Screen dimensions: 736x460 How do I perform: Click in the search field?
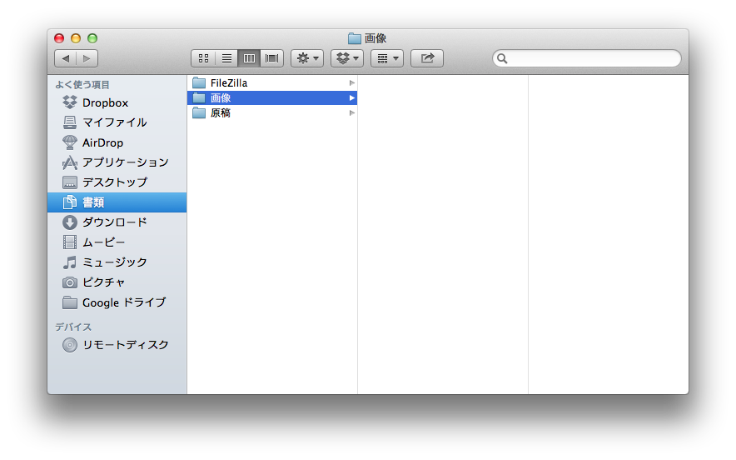pyautogui.click(x=593, y=58)
